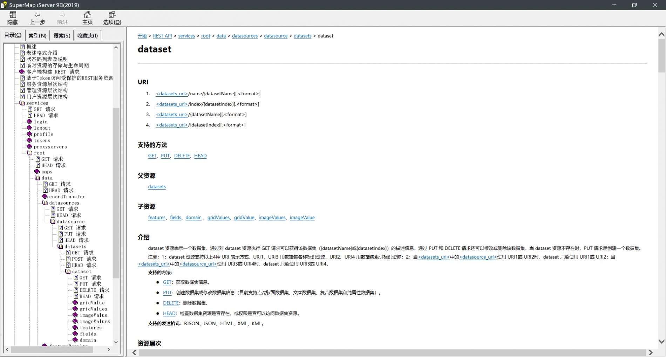The image size is (666, 357).
Task: Open the Options (选项) toolbar icon
Action: tap(112, 14)
